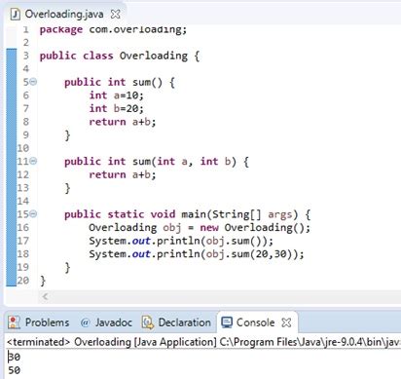This screenshot has height=379, width=401.
Task: Click the <terminated> Overloading console header
Action: tap(203, 342)
